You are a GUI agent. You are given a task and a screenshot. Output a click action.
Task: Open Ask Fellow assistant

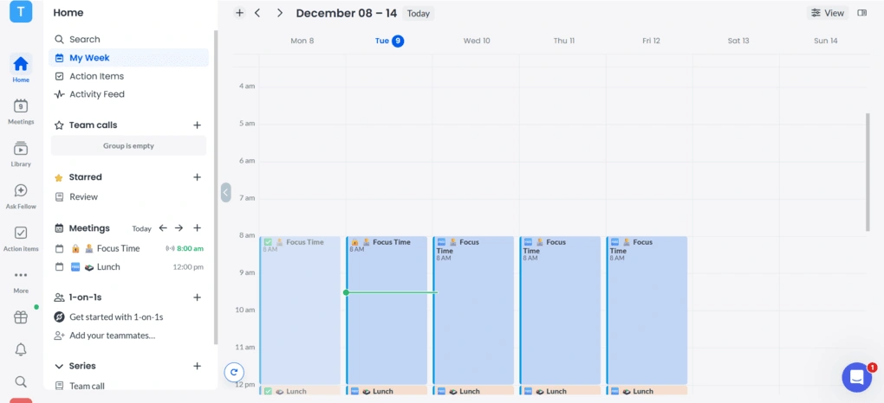coord(21,195)
